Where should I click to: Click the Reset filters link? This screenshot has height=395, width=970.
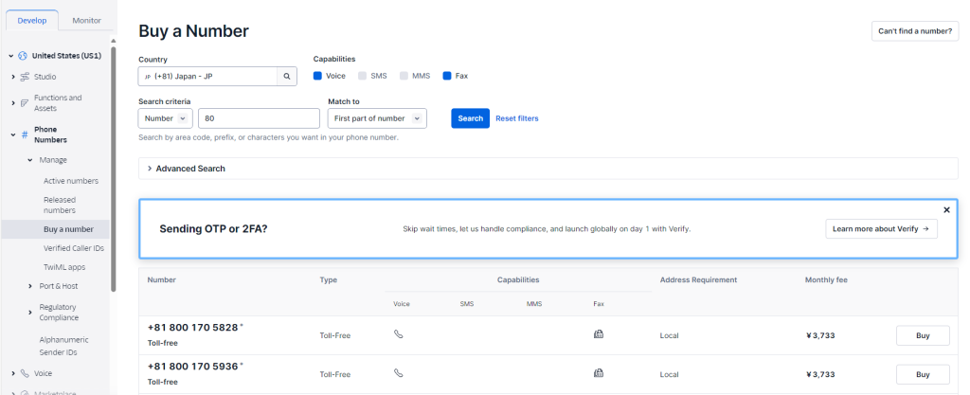point(517,118)
